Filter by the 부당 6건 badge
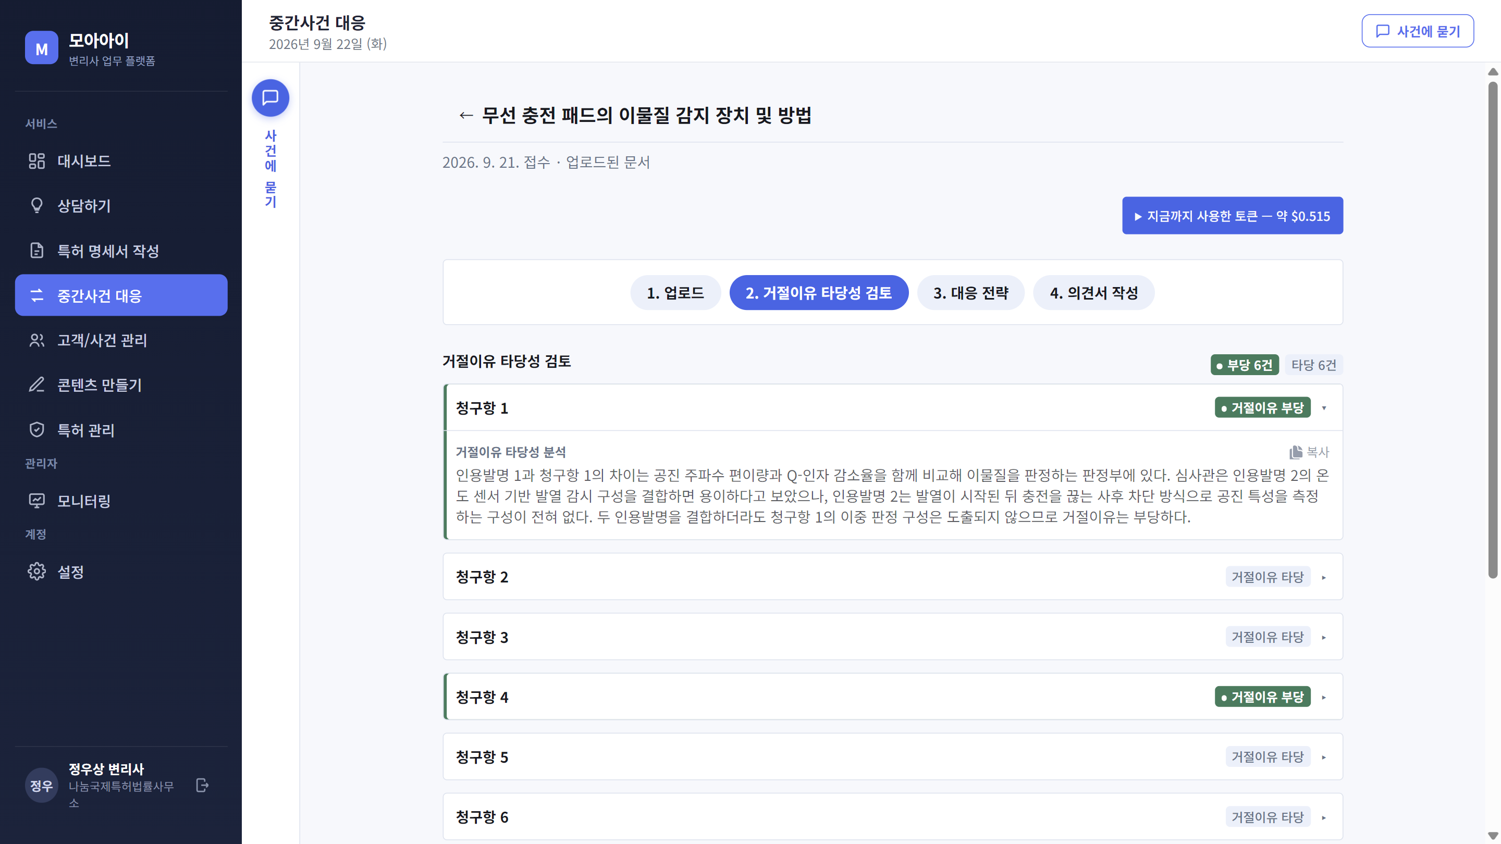 1245,365
